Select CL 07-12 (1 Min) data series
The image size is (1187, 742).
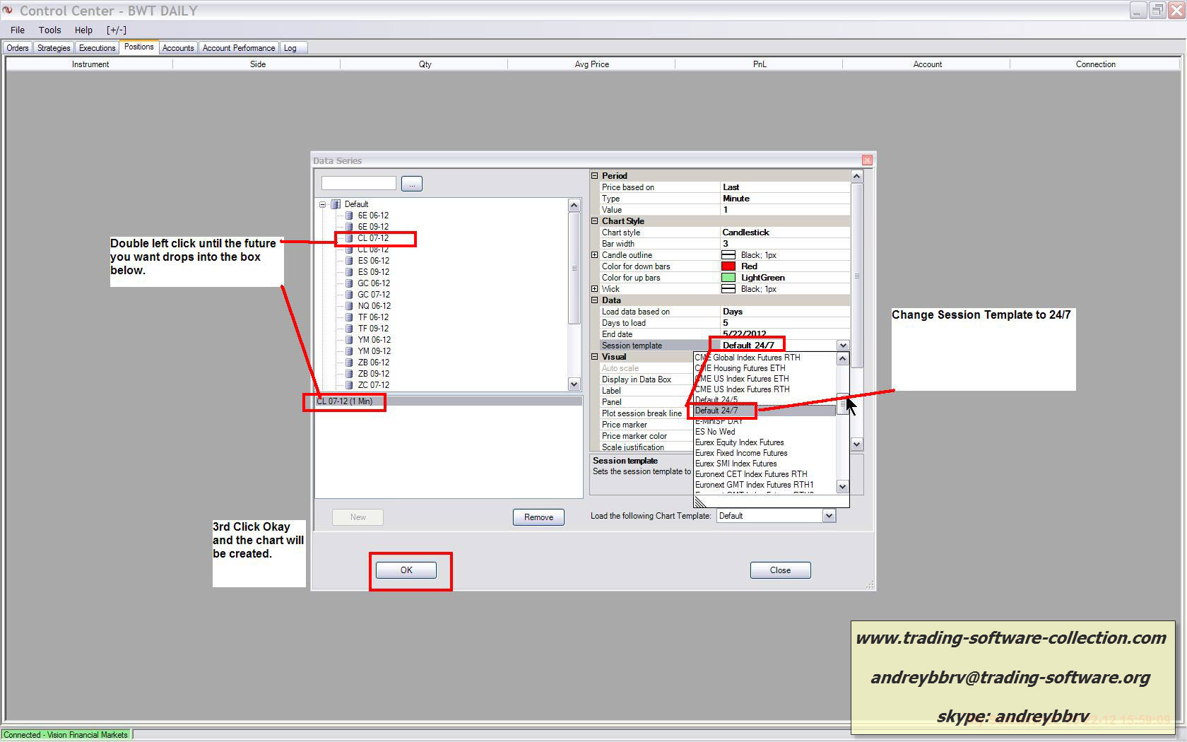point(345,401)
